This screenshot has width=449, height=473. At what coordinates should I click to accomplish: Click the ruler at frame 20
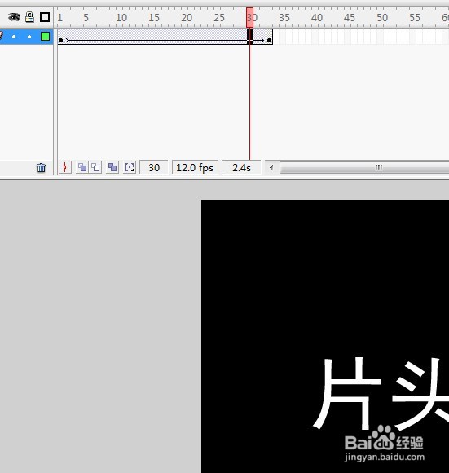tap(187, 18)
